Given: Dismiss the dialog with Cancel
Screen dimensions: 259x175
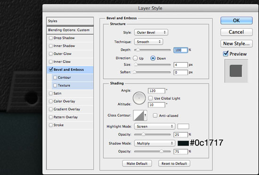Looking at the screenshot, I should 236,32.
